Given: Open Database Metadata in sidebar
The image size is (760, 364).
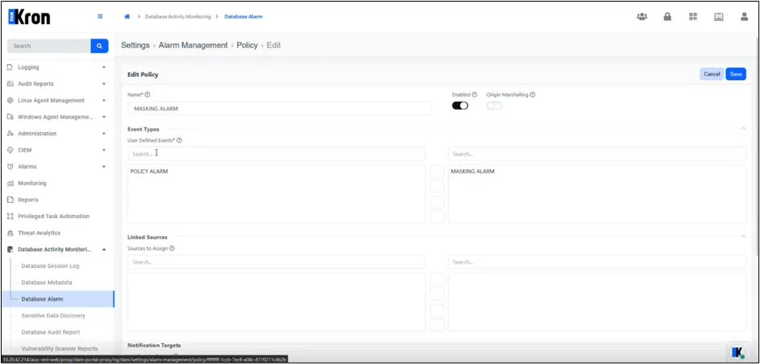Looking at the screenshot, I should (x=47, y=282).
